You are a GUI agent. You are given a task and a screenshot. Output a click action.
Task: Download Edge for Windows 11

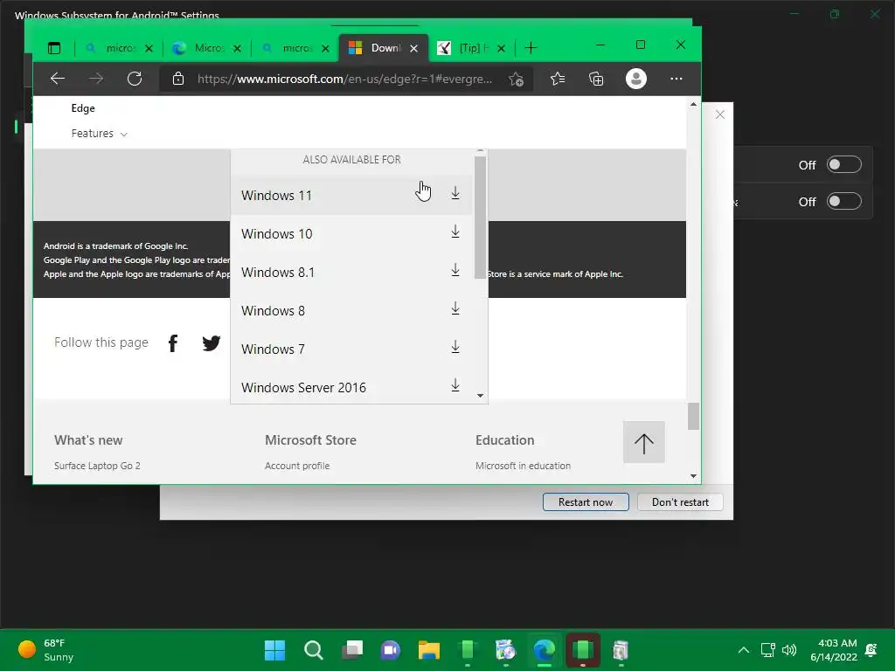454,193
